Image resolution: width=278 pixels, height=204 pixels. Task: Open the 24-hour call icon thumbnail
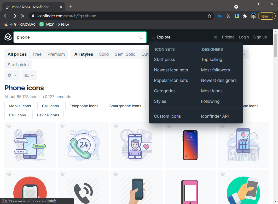tap(83, 145)
